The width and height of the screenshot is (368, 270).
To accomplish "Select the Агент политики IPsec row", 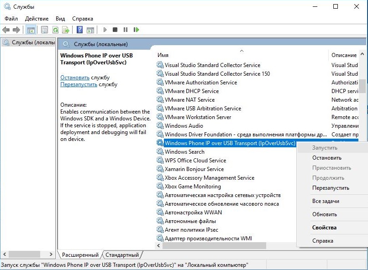I will click(191, 230).
